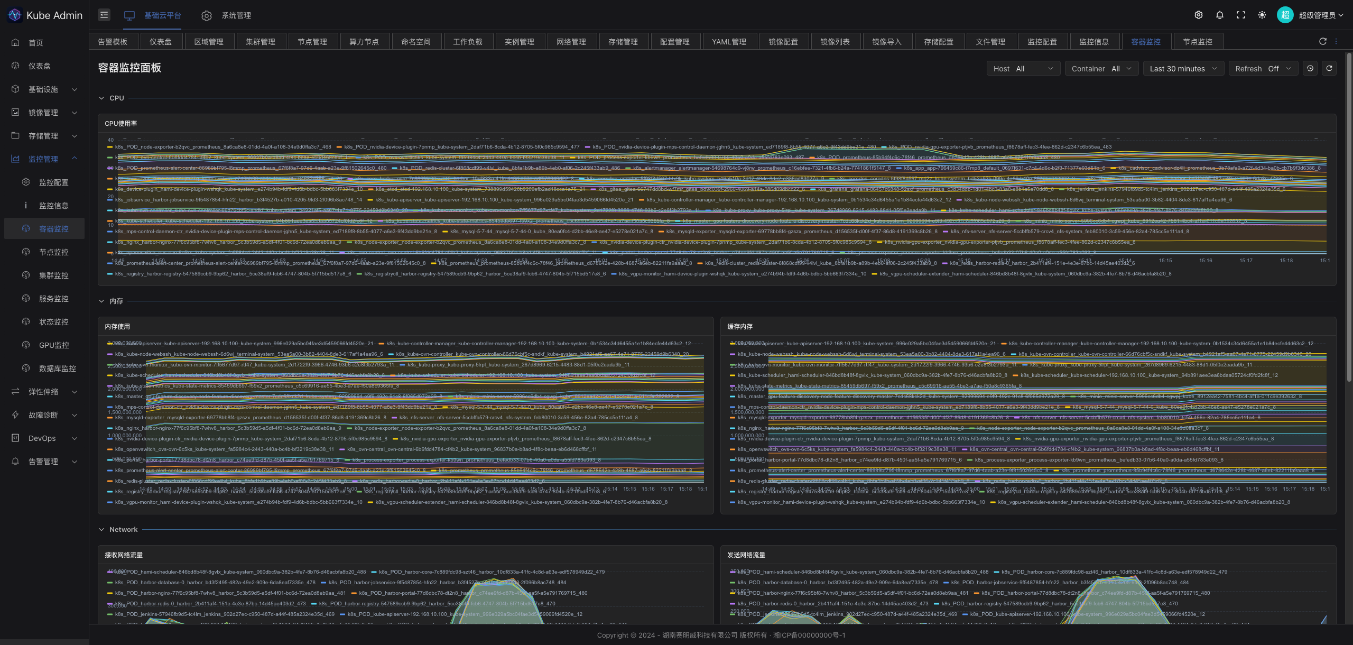Screen dimensions: 1353x645
Task: Select the 容器监控 tab
Action: [x=1146, y=42]
